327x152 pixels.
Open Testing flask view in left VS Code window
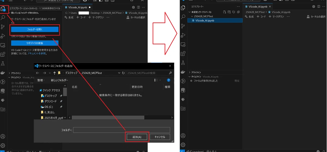pos(3,63)
